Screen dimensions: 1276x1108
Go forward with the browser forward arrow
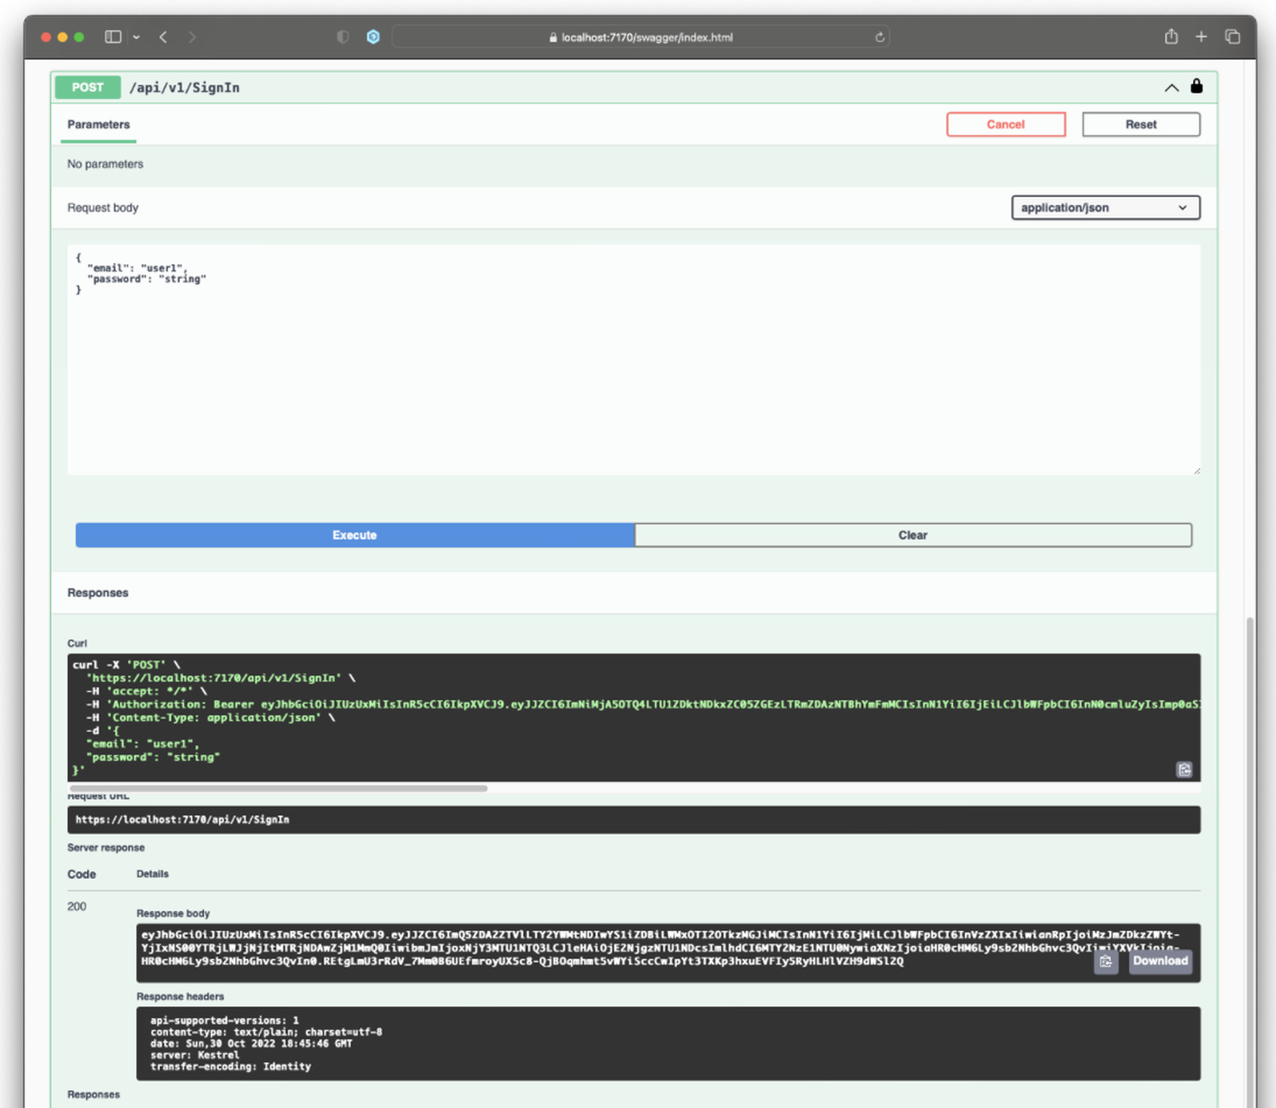tap(191, 37)
